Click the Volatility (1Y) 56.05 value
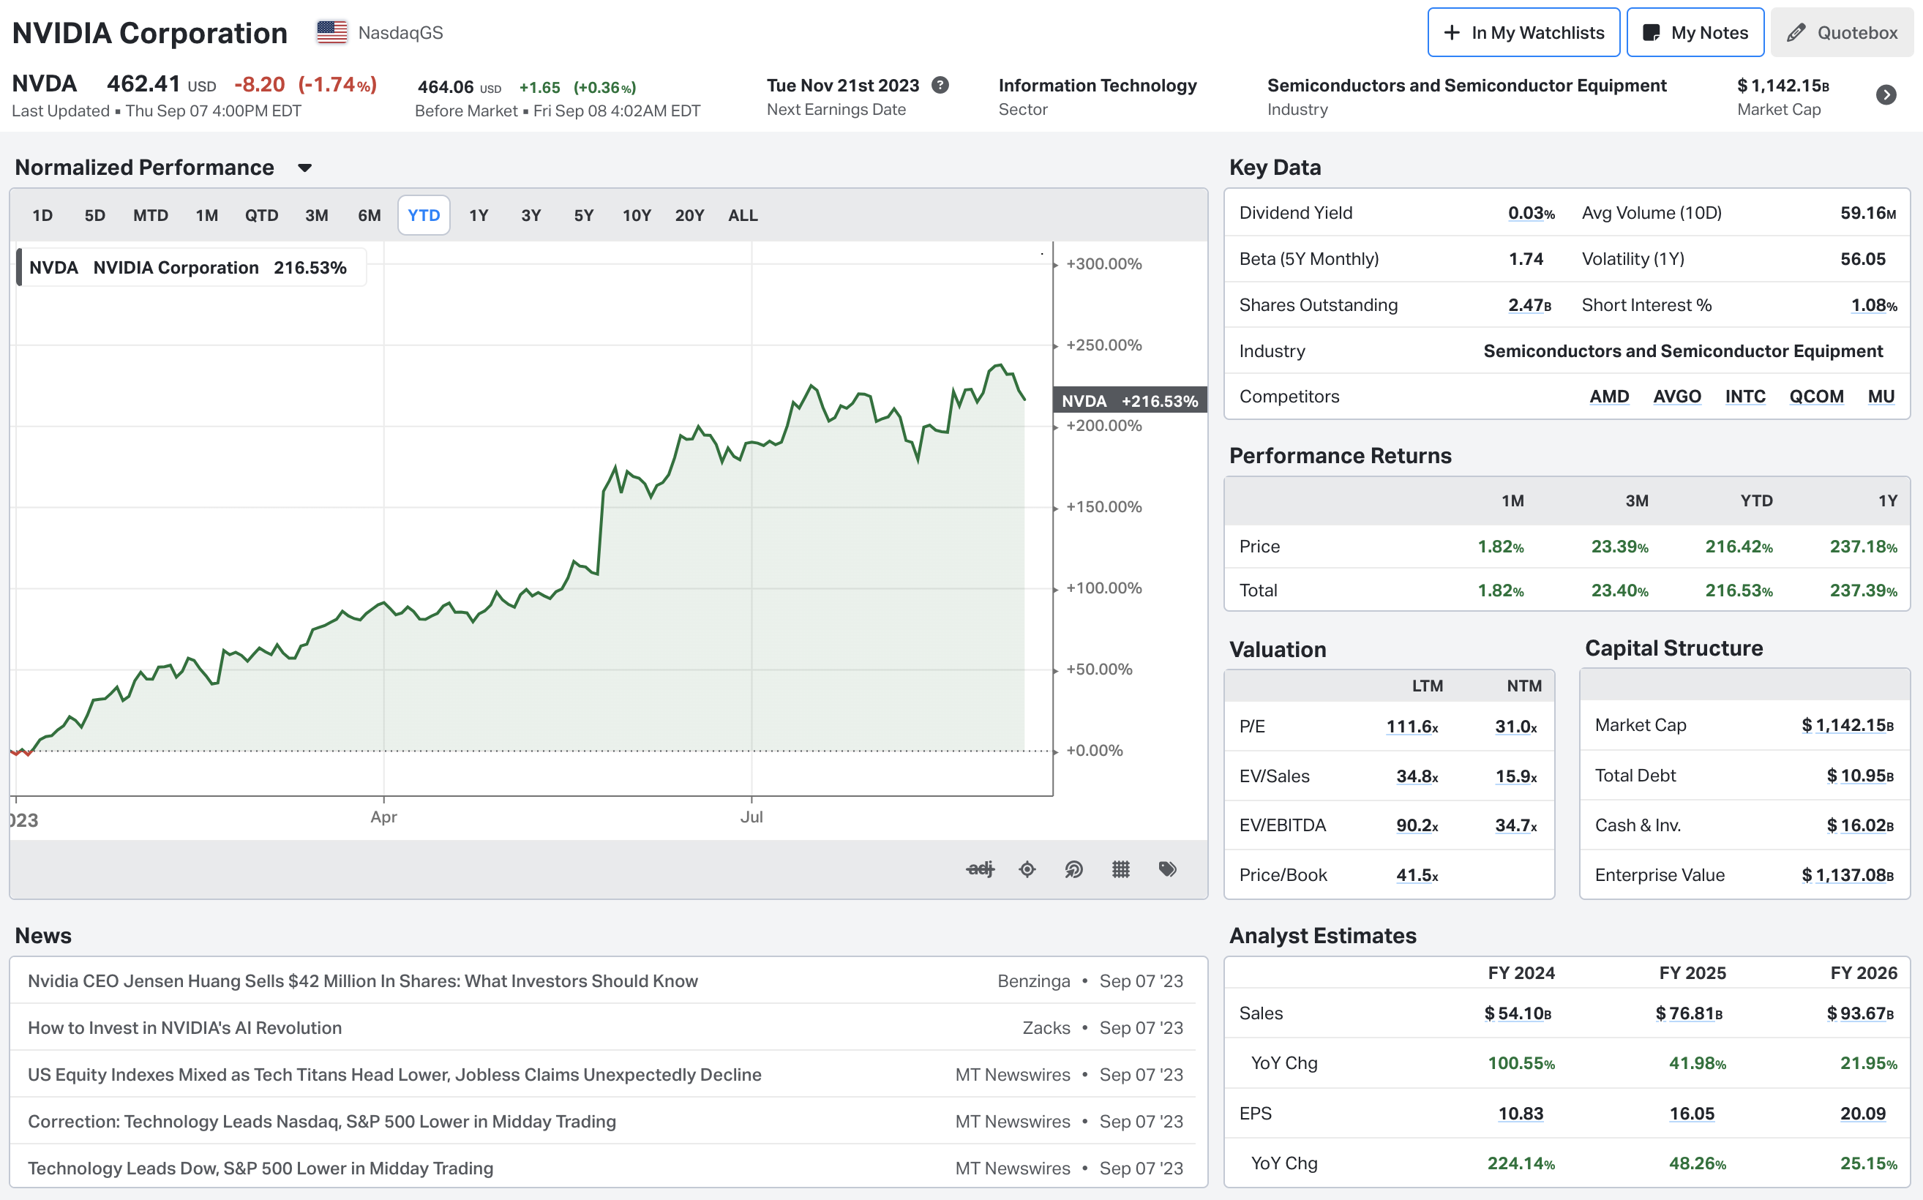 (1863, 259)
